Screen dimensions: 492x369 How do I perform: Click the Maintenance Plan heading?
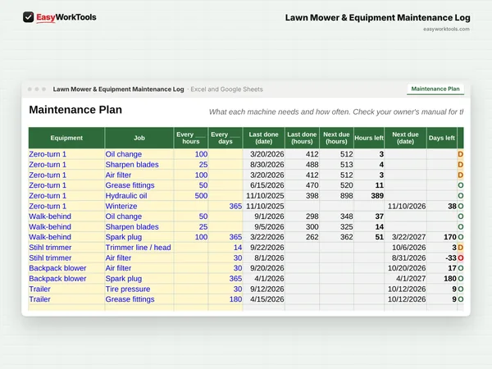point(75,110)
